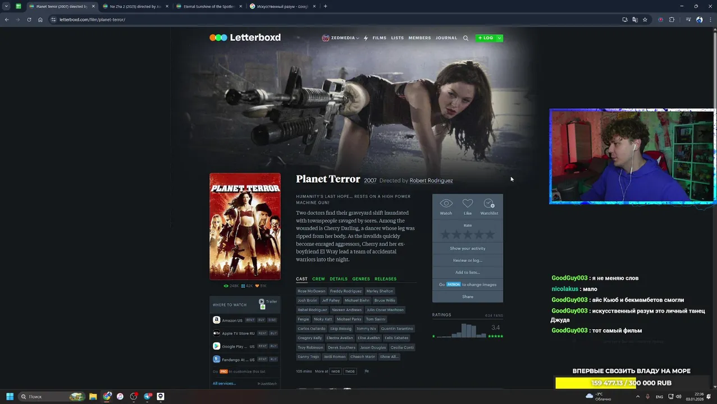
Task: Click the Share option in the actions panel
Action: [468, 296]
